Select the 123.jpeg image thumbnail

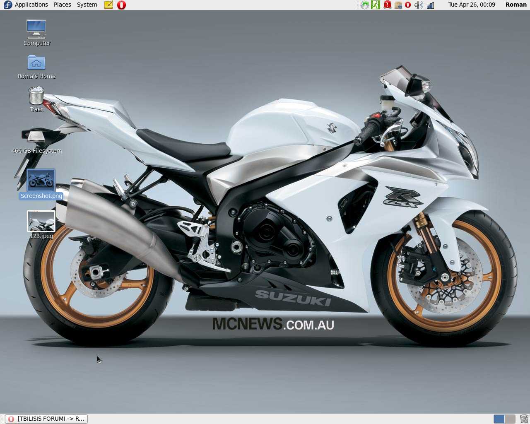click(41, 221)
